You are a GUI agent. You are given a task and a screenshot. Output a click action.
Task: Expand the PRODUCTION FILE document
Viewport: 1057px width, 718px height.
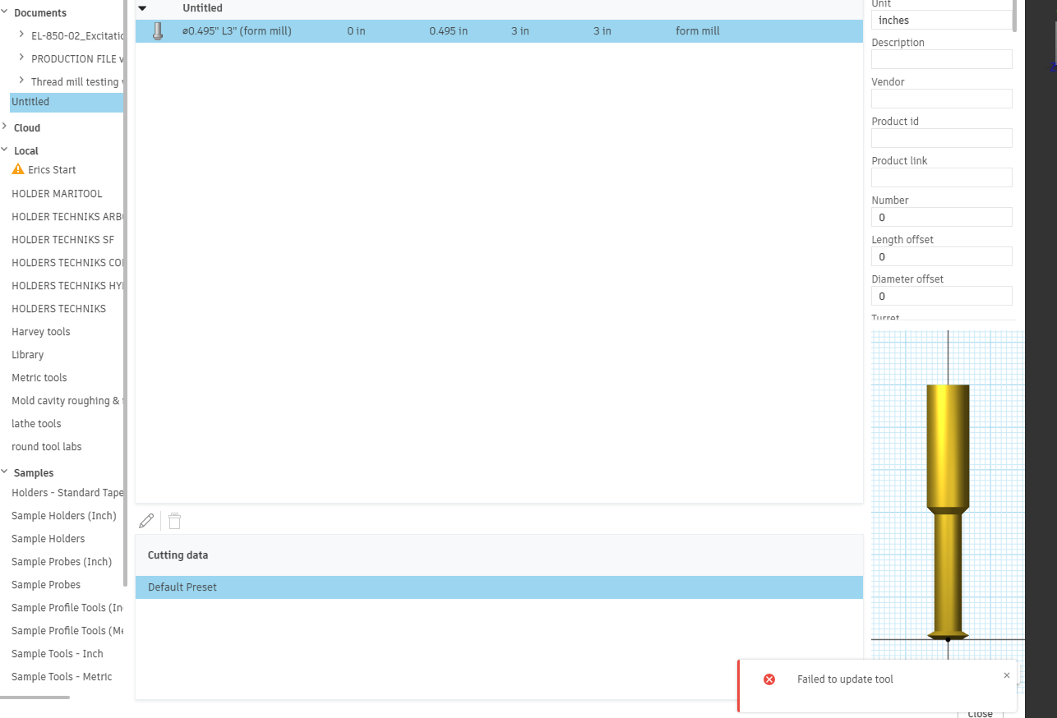point(21,58)
